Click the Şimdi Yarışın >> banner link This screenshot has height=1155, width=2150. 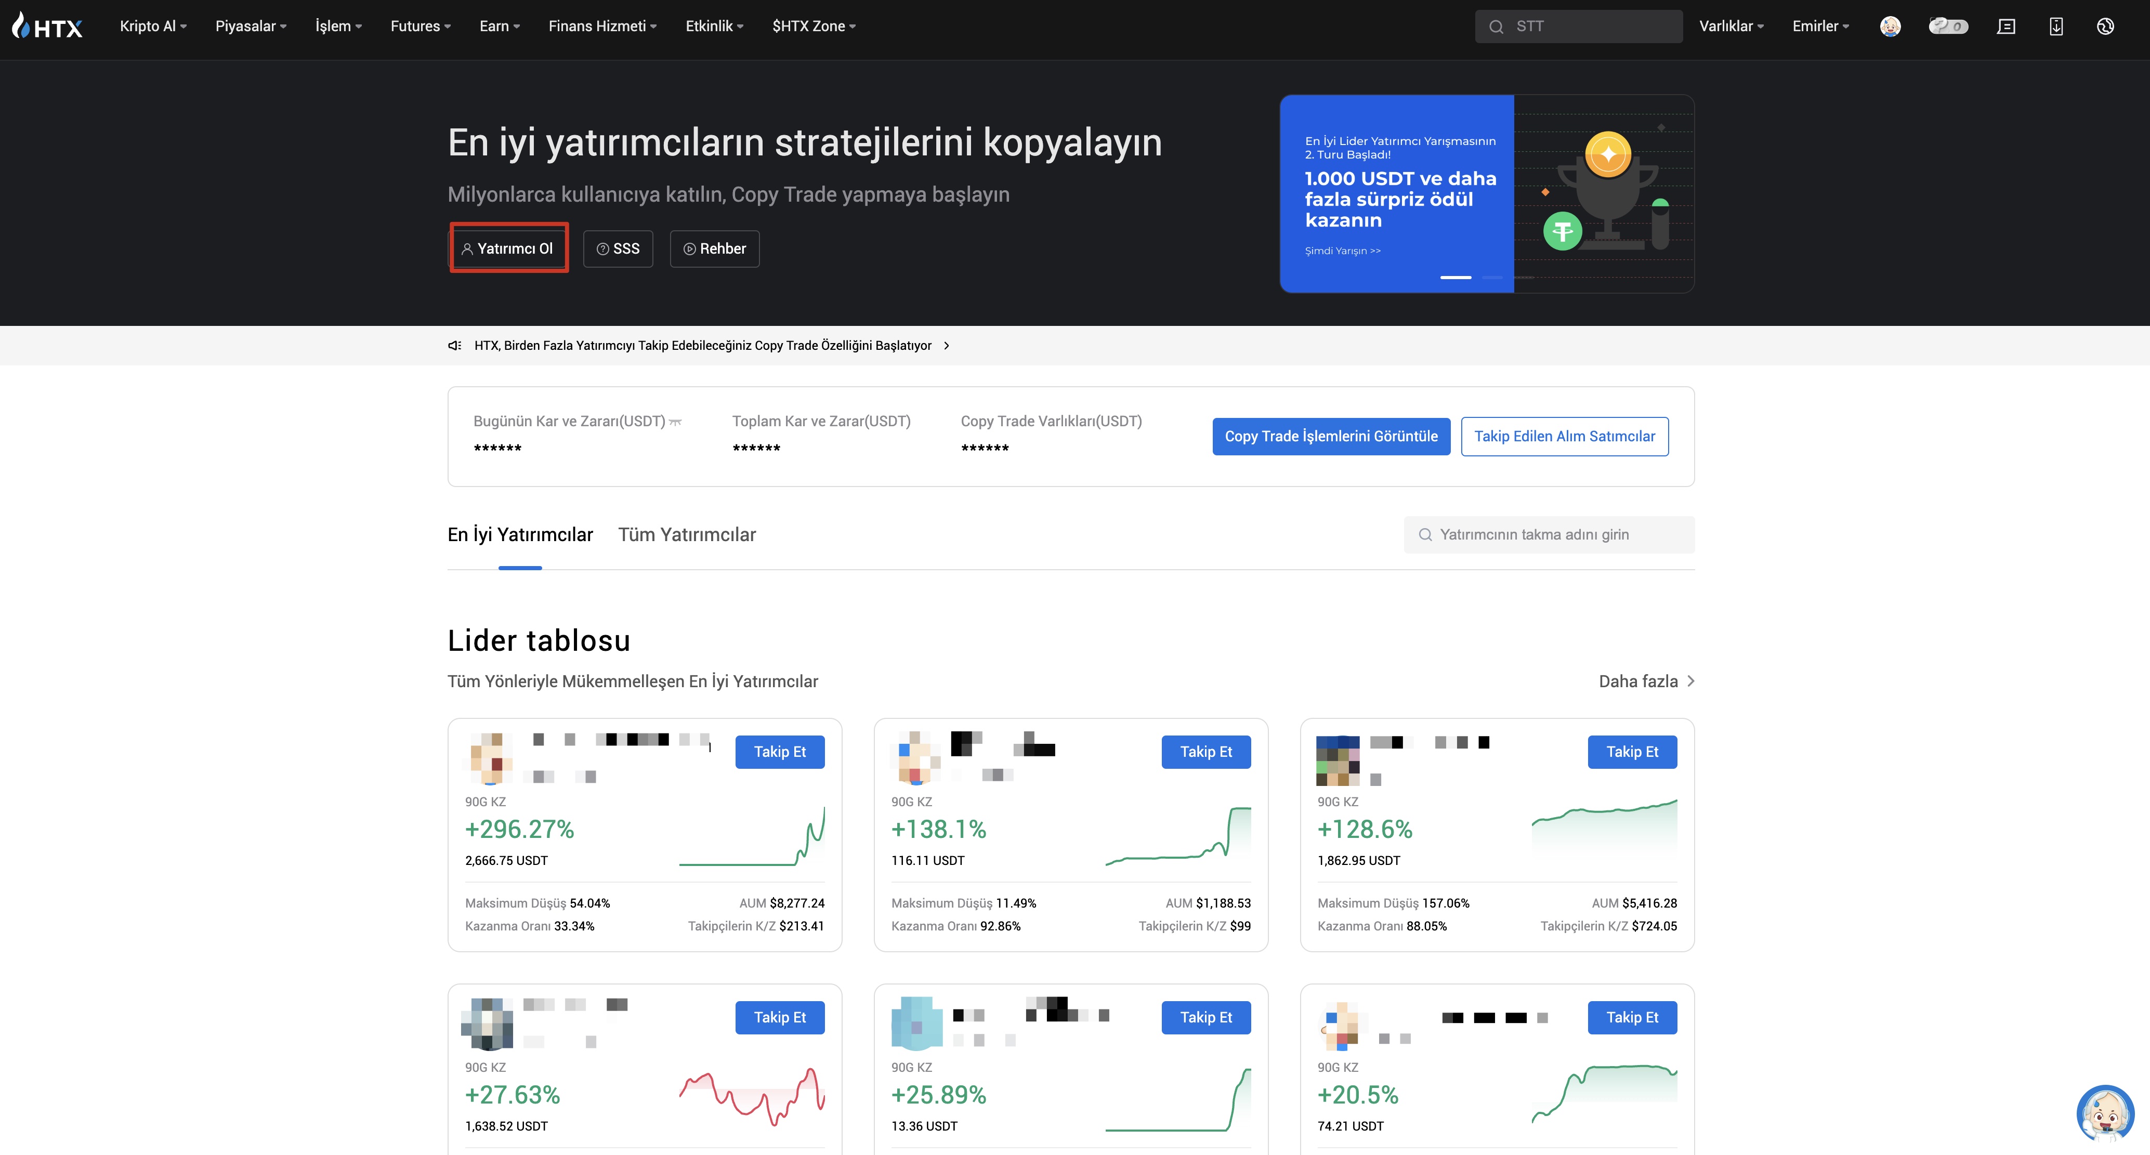[1343, 251]
